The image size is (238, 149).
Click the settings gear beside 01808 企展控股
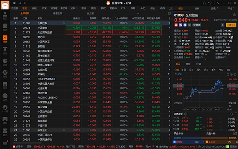click(234, 15)
